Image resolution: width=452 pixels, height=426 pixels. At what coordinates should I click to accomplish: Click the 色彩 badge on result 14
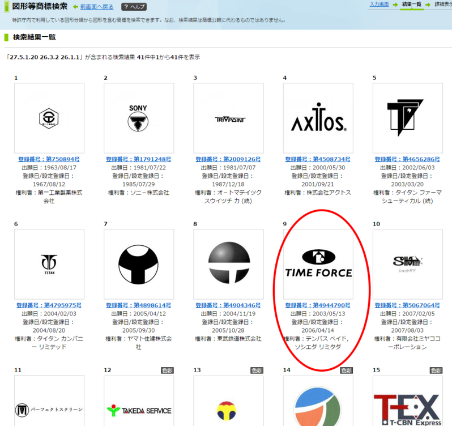click(x=347, y=370)
